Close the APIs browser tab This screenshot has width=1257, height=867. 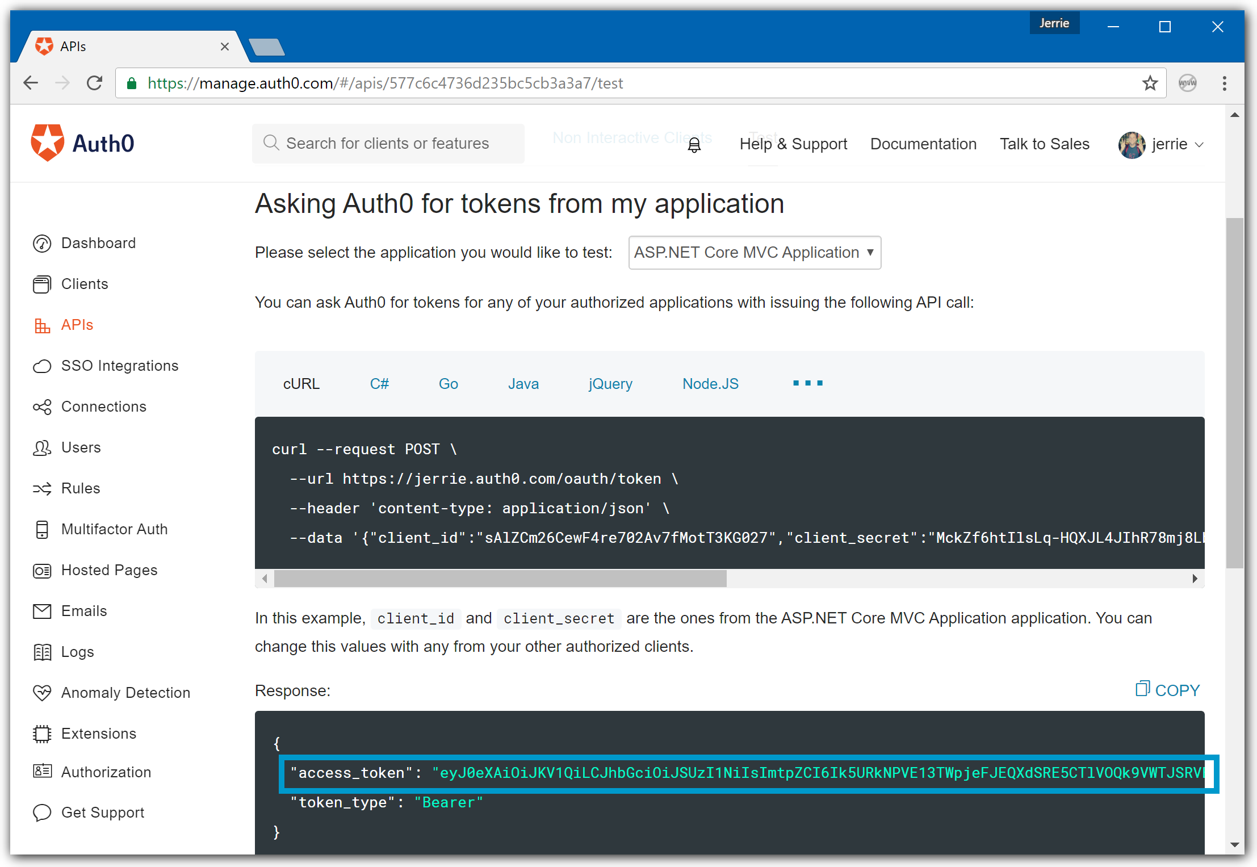[x=225, y=47]
